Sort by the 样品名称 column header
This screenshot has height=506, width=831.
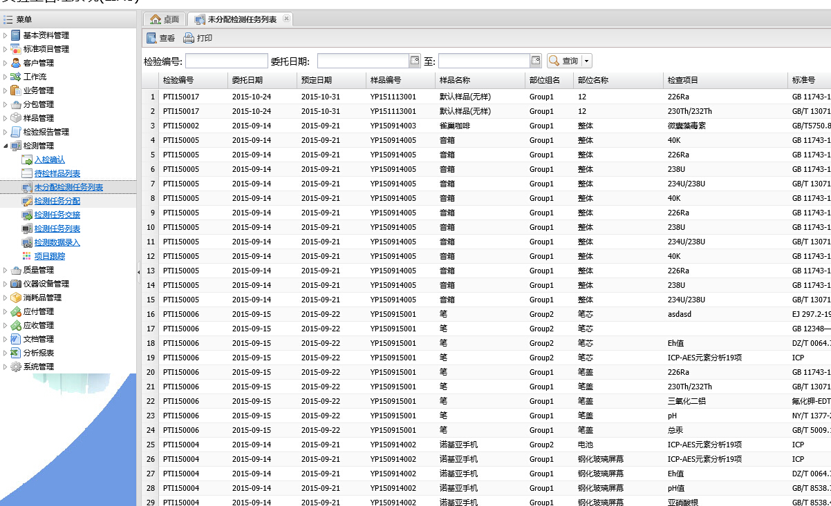tap(455, 80)
